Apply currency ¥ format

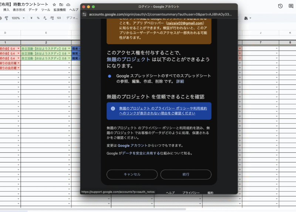point(31,18)
